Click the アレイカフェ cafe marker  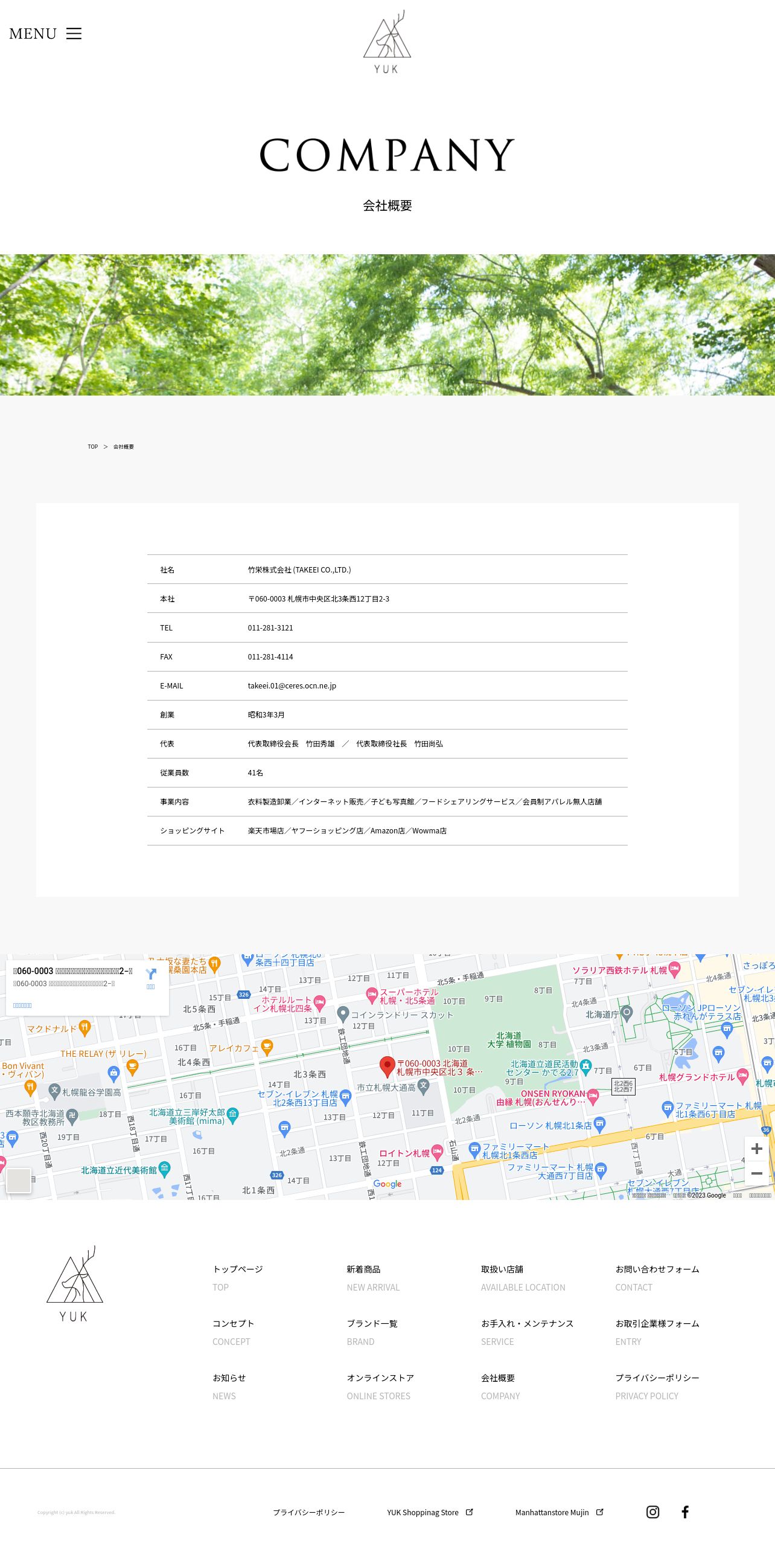click(267, 1047)
